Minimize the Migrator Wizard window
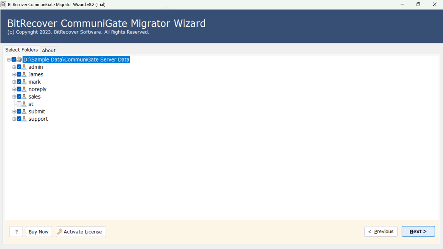The image size is (443, 249). 403,4
